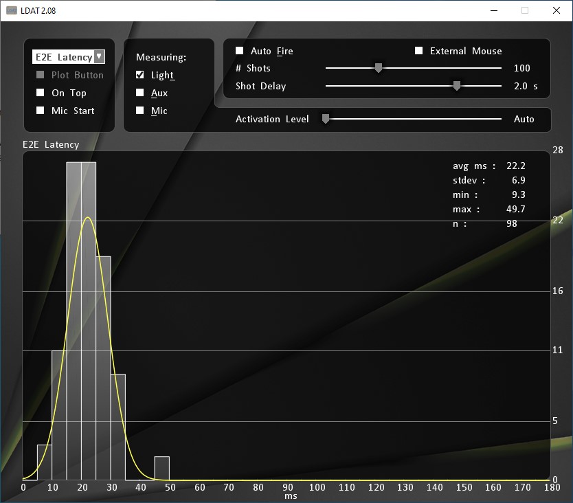Image resolution: width=573 pixels, height=503 pixels.
Task: Check the Aux measuring checkbox
Action: pos(139,93)
